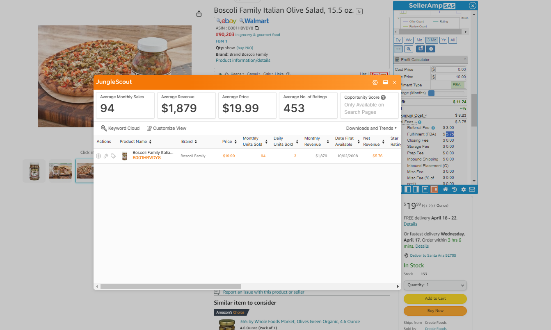
Task: Open Keyword Cloud
Action: point(120,128)
